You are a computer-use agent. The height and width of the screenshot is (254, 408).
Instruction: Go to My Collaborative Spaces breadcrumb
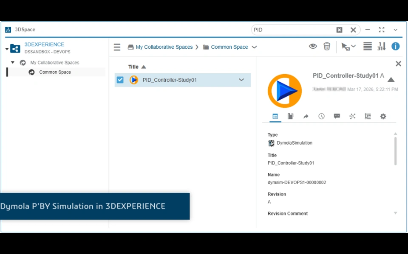click(x=164, y=47)
